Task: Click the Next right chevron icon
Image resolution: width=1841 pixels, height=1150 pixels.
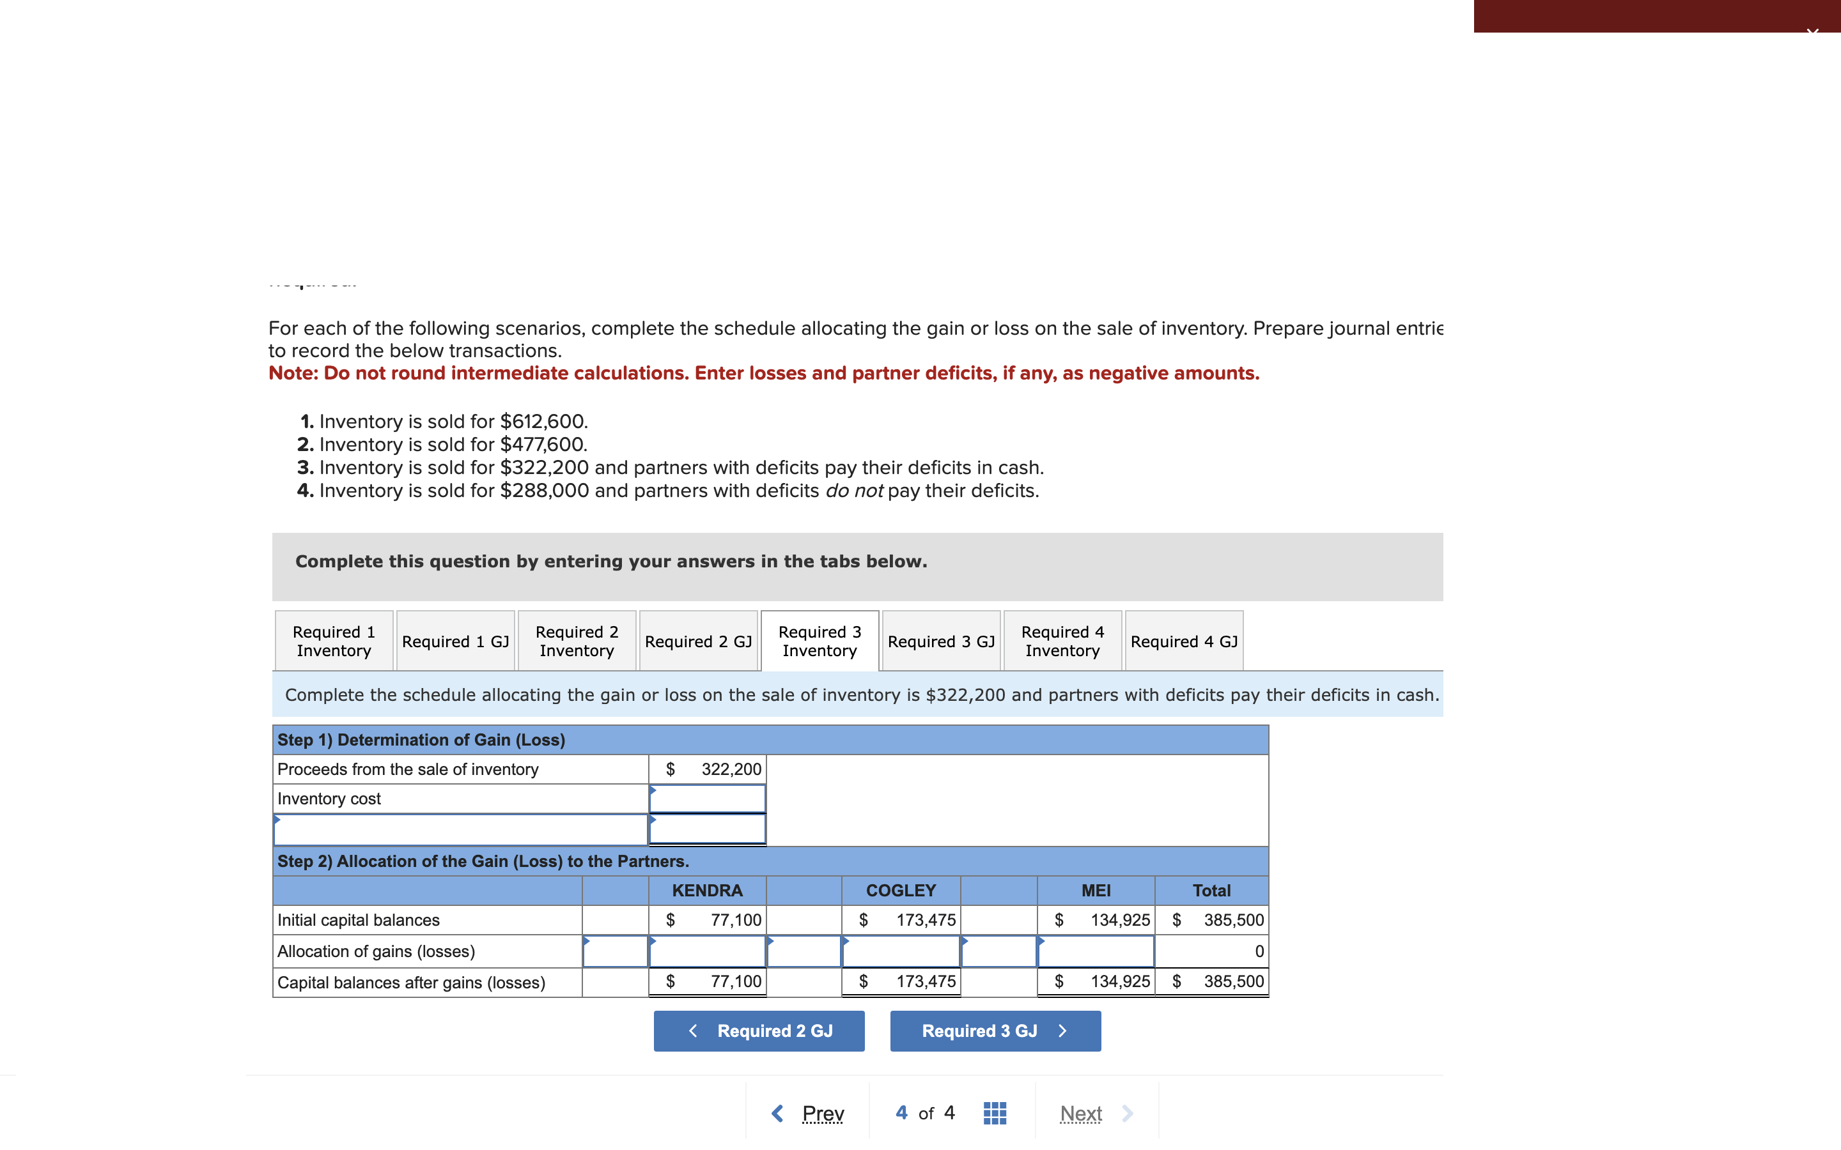Action: 1128,1114
